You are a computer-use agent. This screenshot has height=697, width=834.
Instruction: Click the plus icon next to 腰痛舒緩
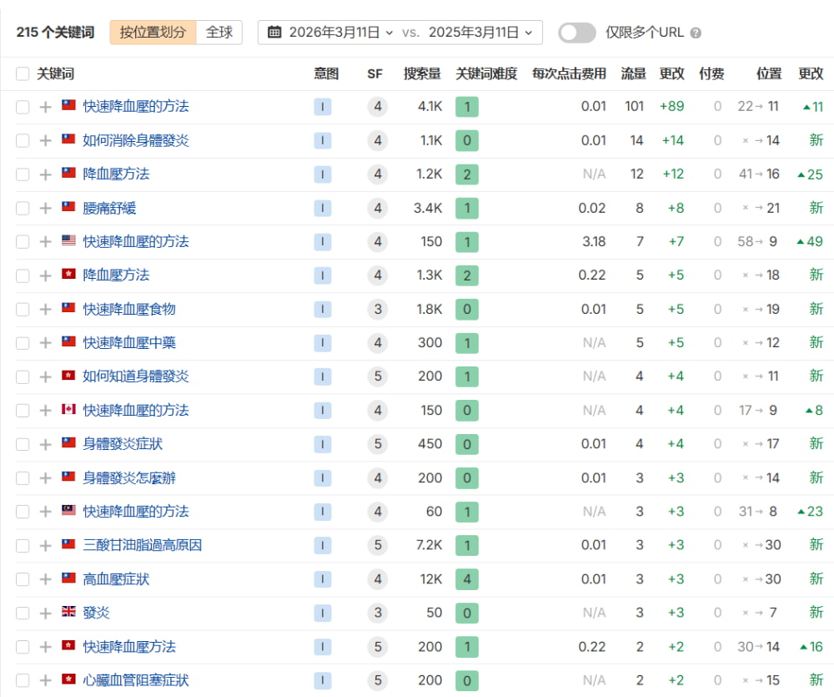[x=45, y=208]
